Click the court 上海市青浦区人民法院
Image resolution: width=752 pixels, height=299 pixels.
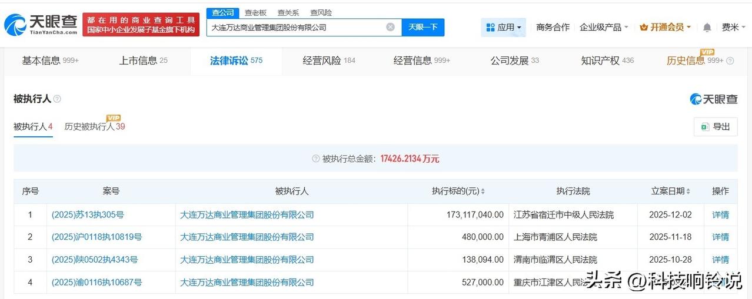[x=555, y=237]
